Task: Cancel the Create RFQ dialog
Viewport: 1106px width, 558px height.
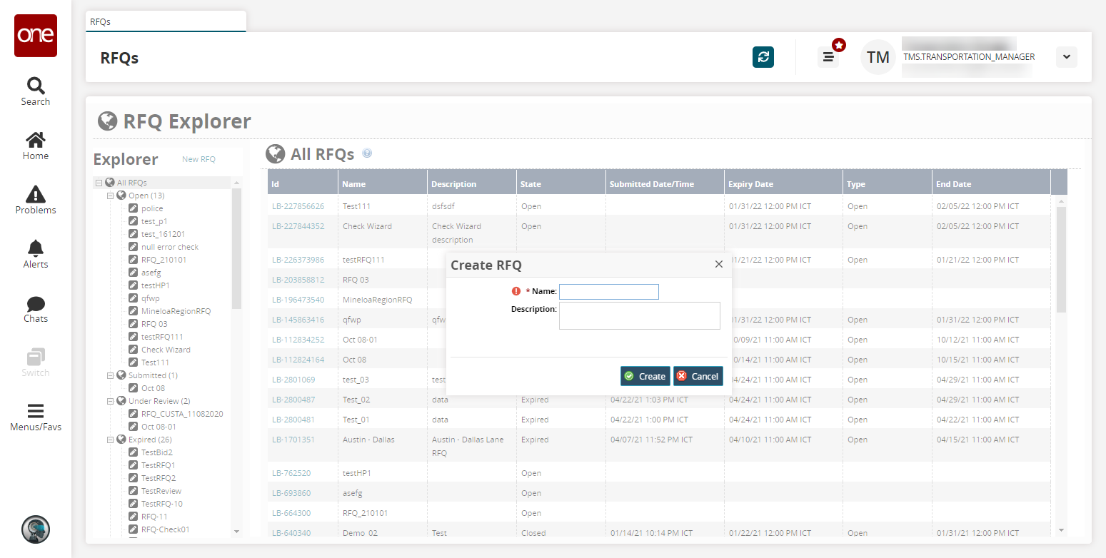Action: pyautogui.click(x=698, y=376)
